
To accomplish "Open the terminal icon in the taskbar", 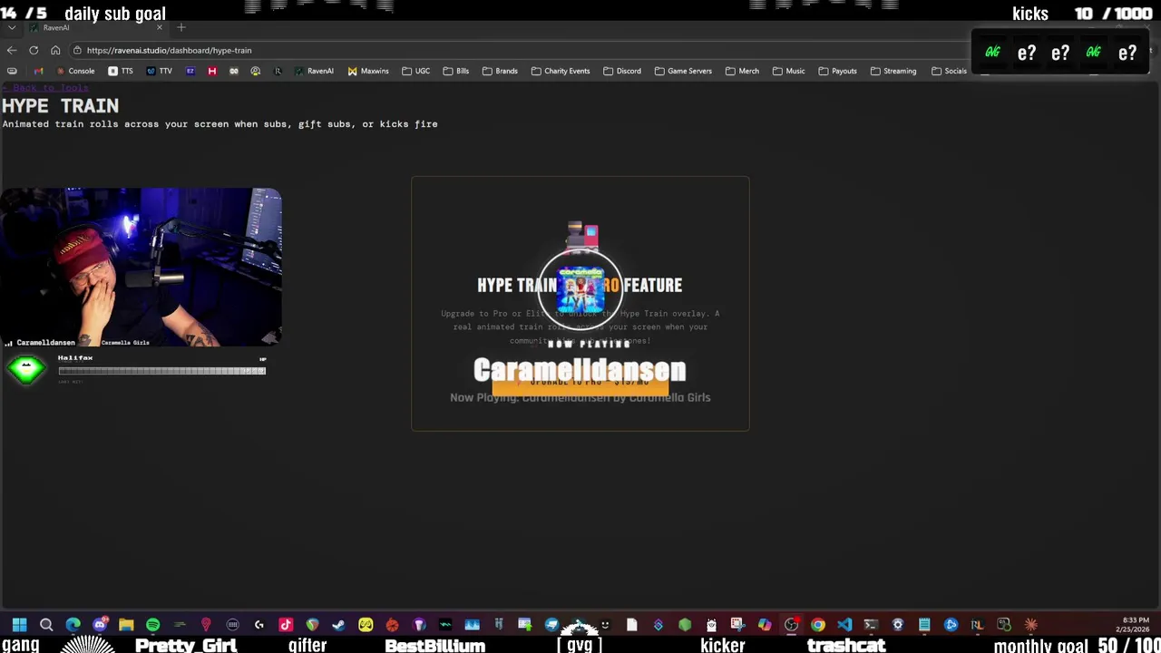I will [871, 624].
